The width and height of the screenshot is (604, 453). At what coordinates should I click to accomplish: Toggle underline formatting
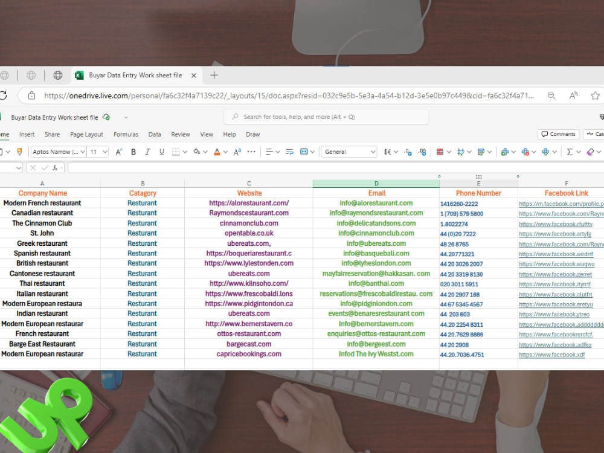point(161,152)
